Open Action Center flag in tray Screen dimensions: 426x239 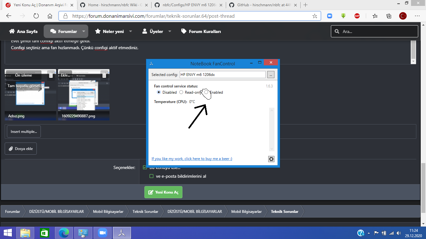(376, 233)
